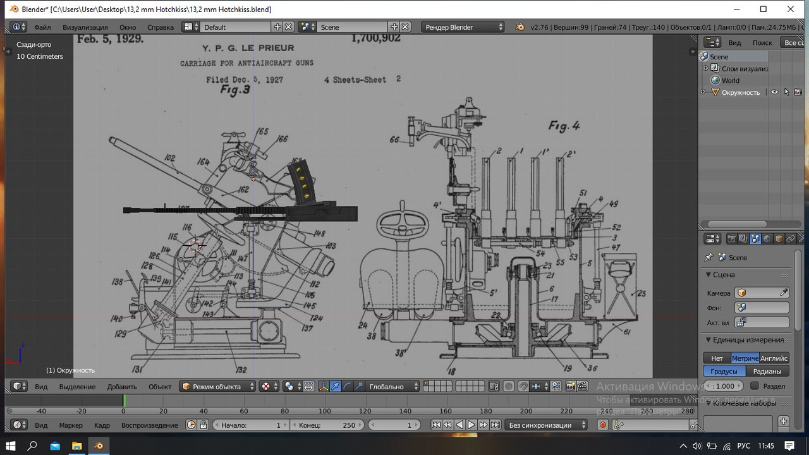Open the Глобально orientation dropdown
Viewport: 809px width, 455px height.
pyautogui.click(x=393, y=387)
